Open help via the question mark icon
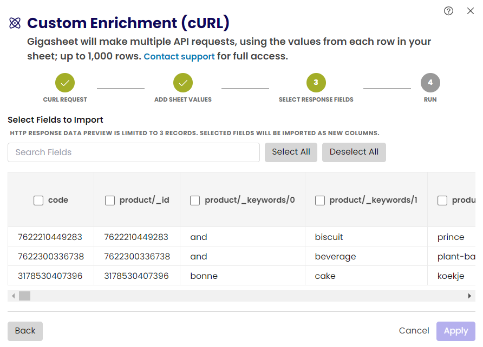The width and height of the screenshot is (483, 347). [x=448, y=11]
